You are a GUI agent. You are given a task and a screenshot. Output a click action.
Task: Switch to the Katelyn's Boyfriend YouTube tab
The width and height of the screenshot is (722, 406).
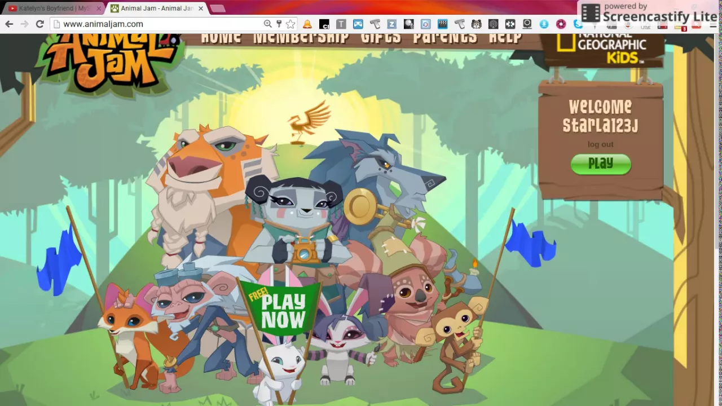click(x=52, y=8)
